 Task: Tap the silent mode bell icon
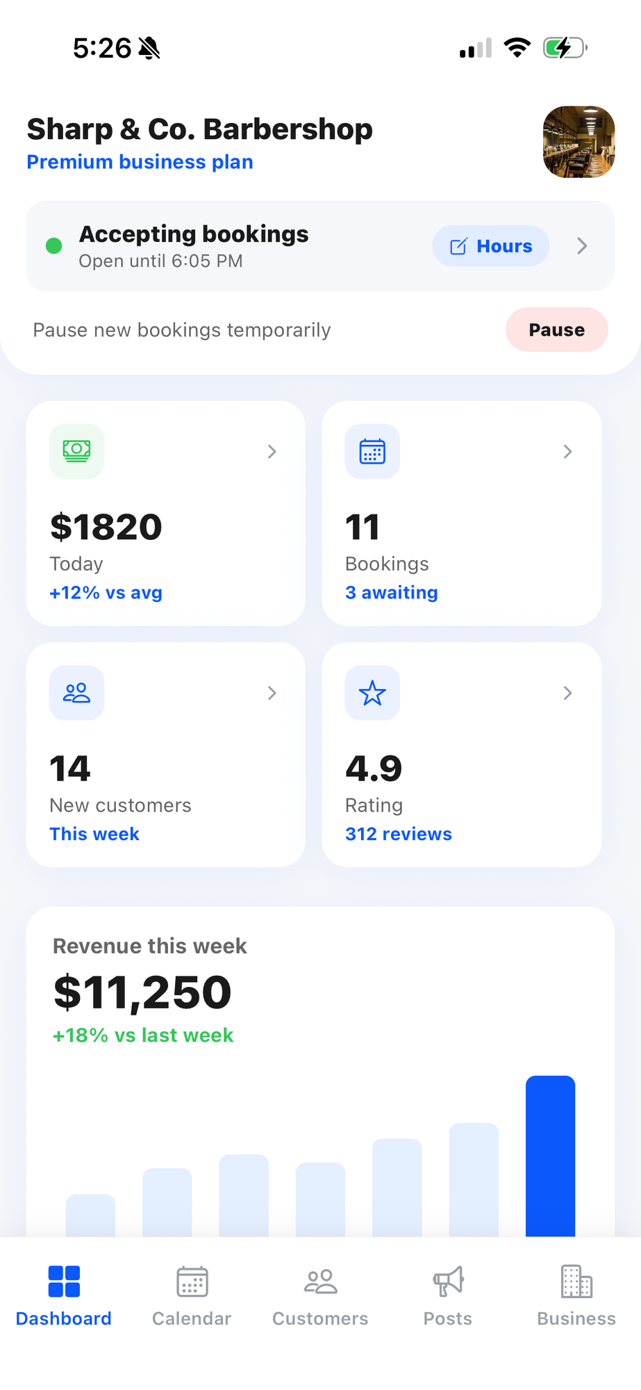[x=149, y=48]
